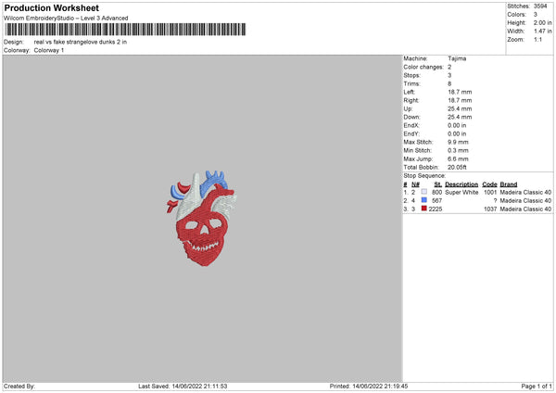Click the EndY value 0.00 in
556x393 pixels.
457,133
